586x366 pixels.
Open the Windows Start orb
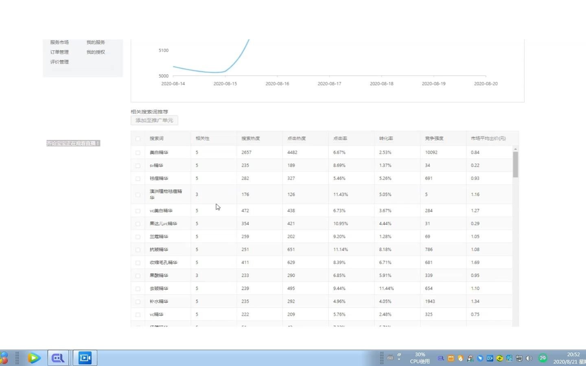[3, 358]
